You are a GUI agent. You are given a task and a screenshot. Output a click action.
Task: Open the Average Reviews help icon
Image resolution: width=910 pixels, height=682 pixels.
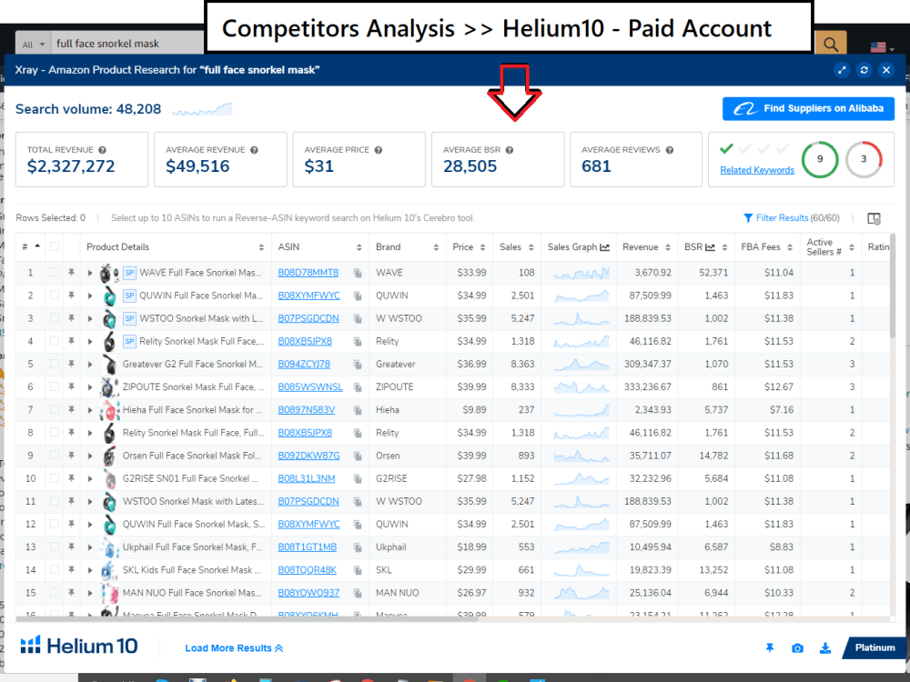click(x=670, y=150)
